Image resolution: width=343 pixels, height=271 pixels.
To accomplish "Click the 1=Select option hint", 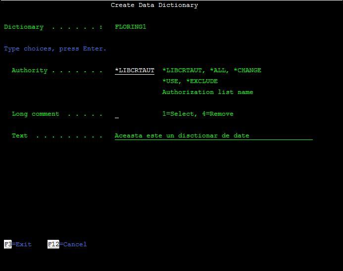I will click(x=180, y=114).
